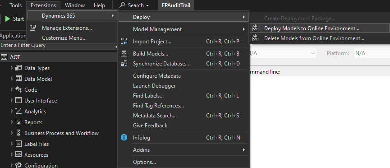The height and width of the screenshot is (168, 390).
Task: Click the Import Project icon
Action: tap(124, 42)
